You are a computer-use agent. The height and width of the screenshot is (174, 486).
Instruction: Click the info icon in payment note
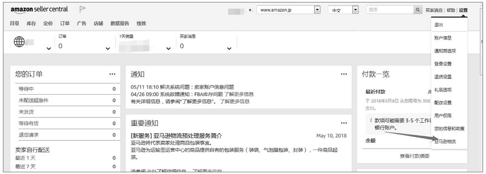tap(371, 121)
